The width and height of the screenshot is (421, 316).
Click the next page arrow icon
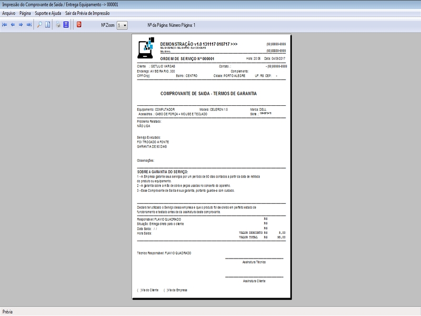tap(21, 25)
